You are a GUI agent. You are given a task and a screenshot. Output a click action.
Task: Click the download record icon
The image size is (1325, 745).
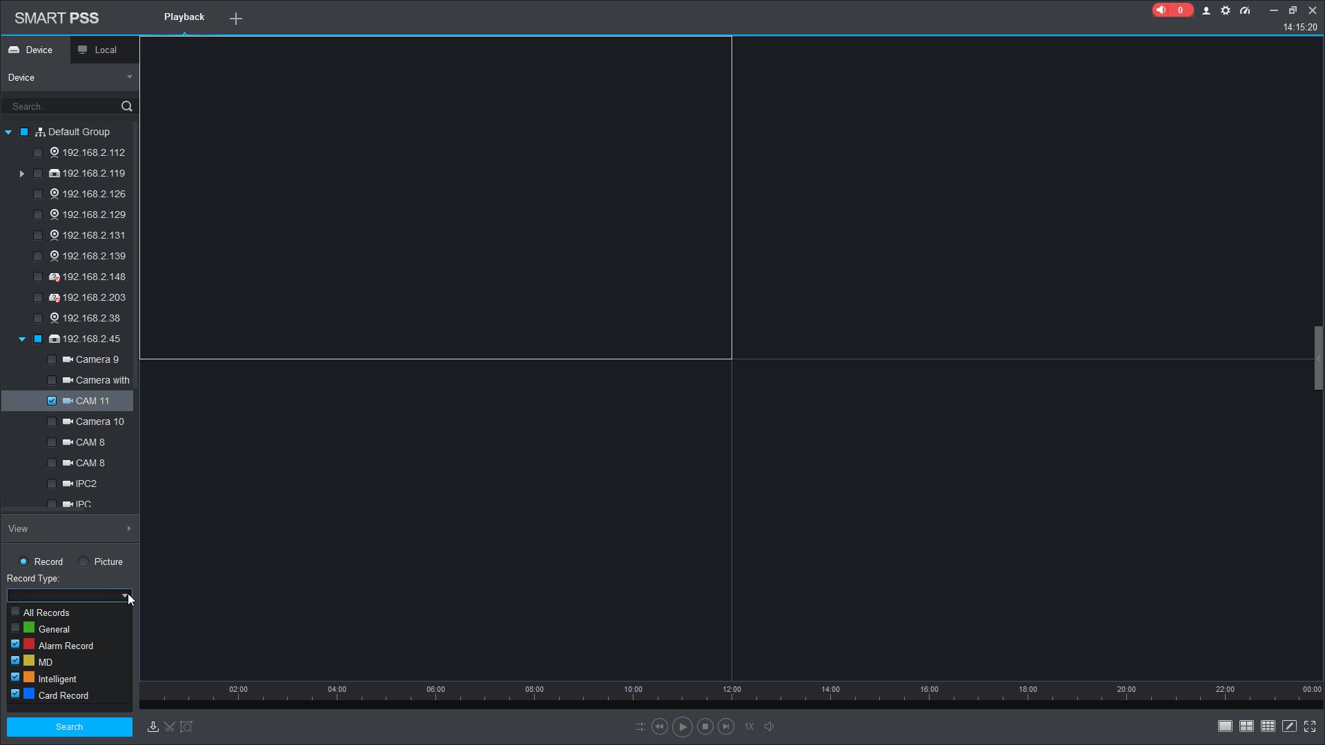point(153,726)
